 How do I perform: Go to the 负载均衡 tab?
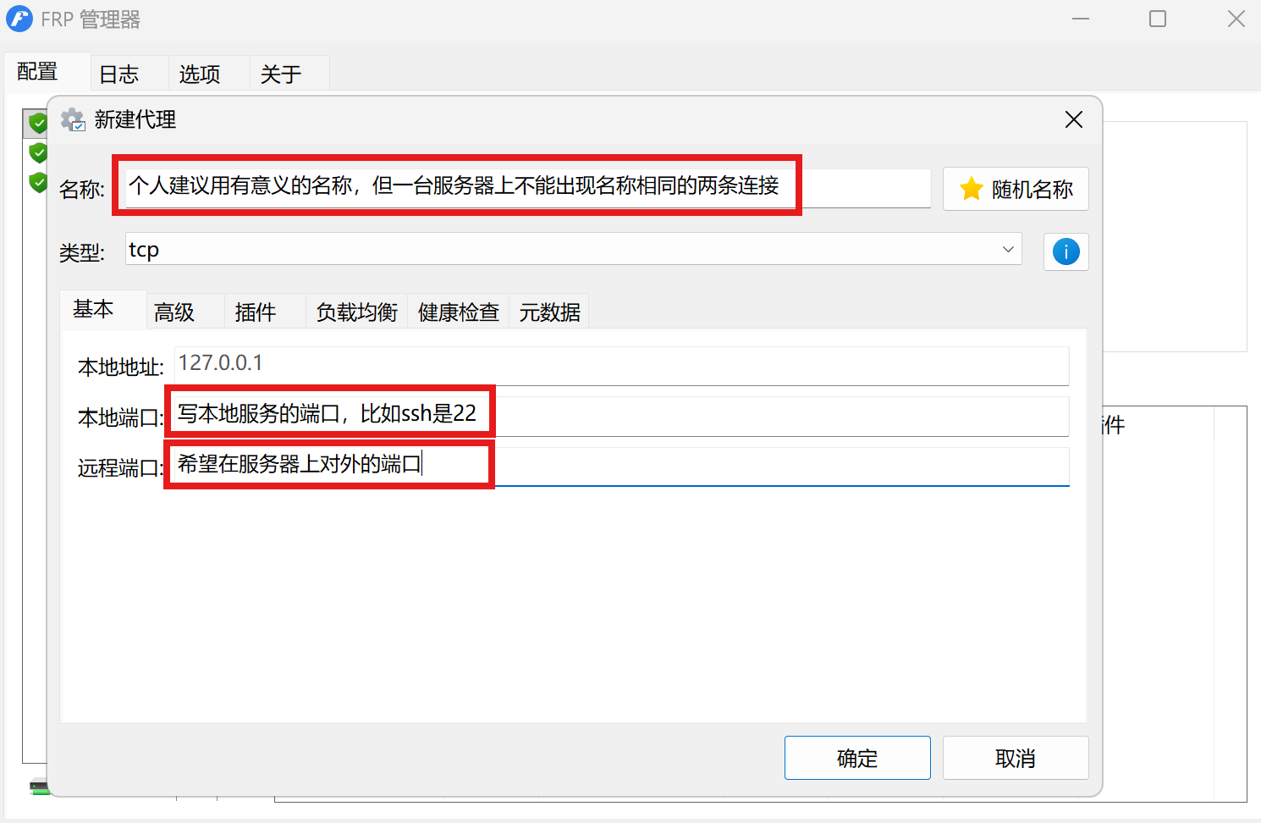(357, 312)
